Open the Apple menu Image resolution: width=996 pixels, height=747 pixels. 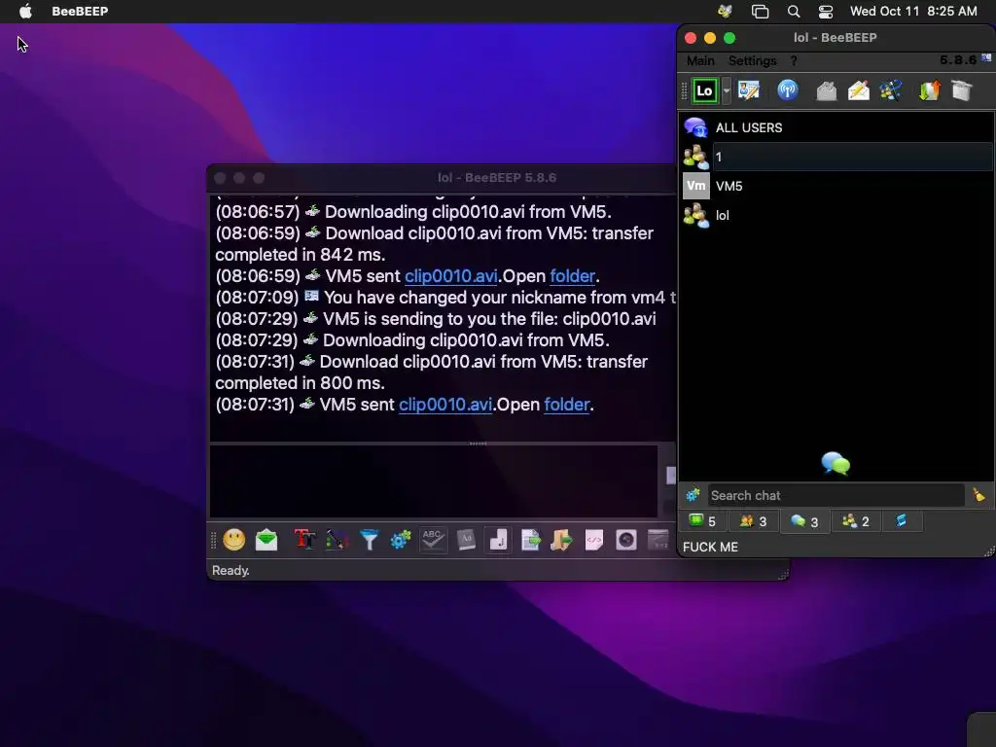[x=25, y=11]
